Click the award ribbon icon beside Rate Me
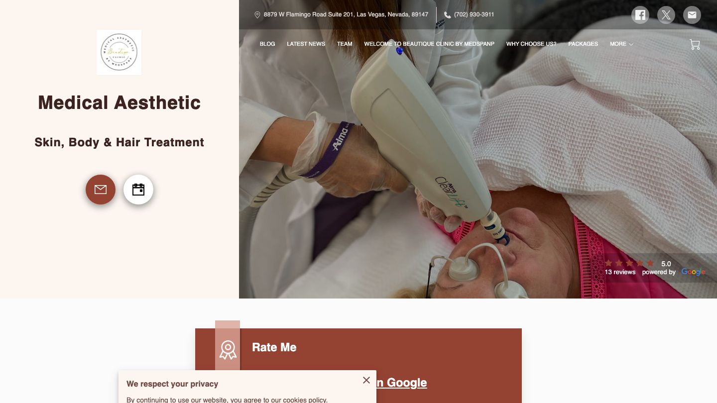This screenshot has width=717, height=403. pos(228,350)
